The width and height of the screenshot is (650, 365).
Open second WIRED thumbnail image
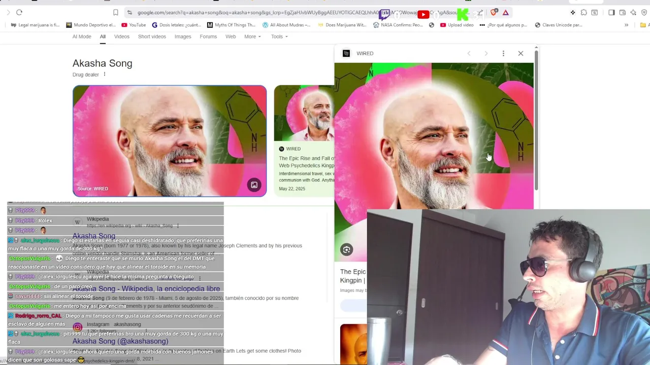(304, 113)
